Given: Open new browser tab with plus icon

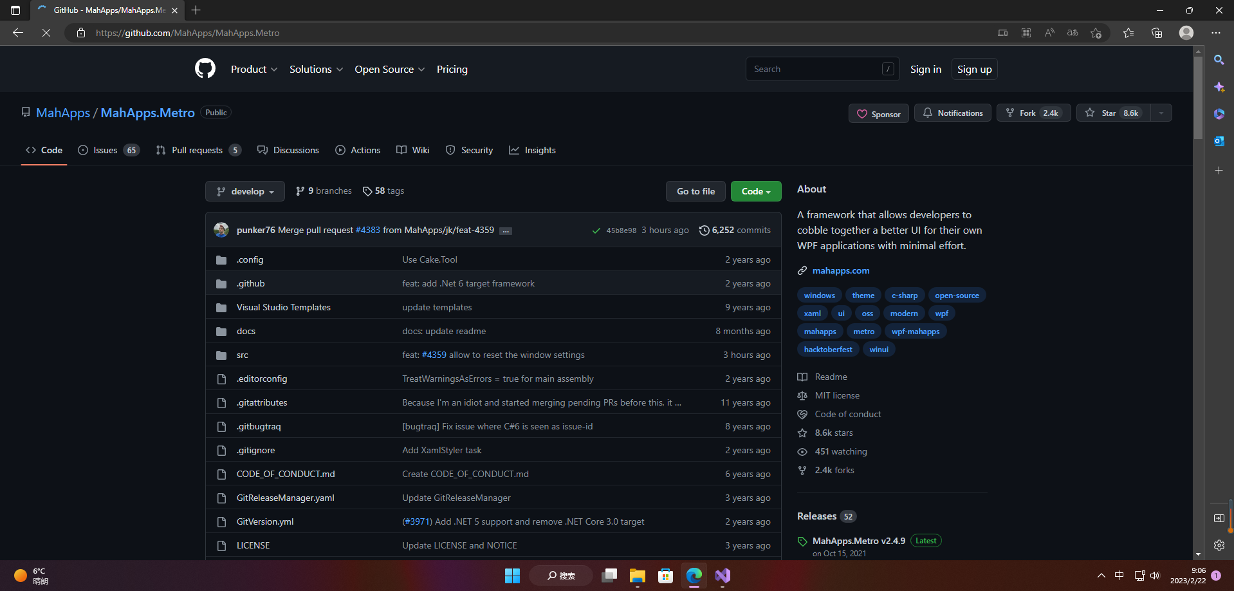Looking at the screenshot, I should 196,10.
